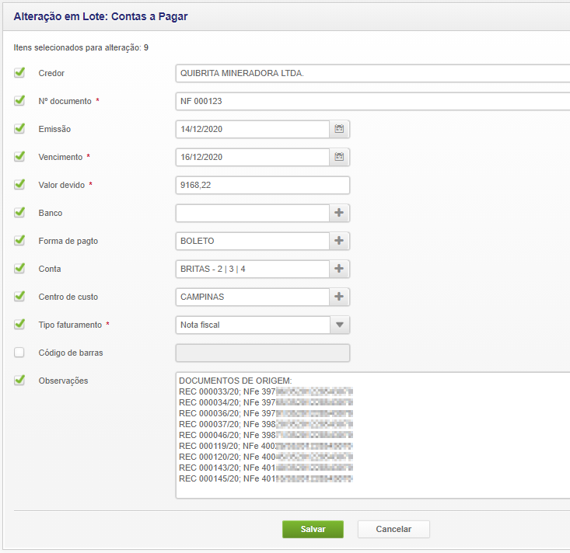Expand the Tipo faturamento dropdown arrow
This screenshot has height=553, width=570.
(x=339, y=325)
